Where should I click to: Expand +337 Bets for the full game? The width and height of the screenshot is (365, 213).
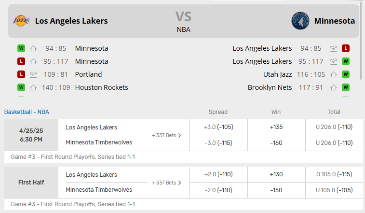pos(166,135)
